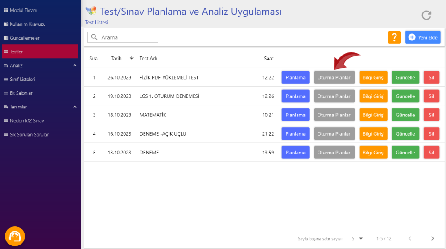Screen dimensions: 446x249
Task: Click Yeni Ekle button
Action: point(423,37)
